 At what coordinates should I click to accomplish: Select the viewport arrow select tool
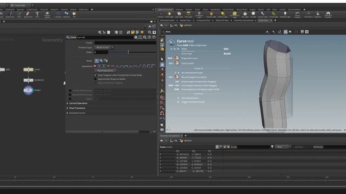162,59
